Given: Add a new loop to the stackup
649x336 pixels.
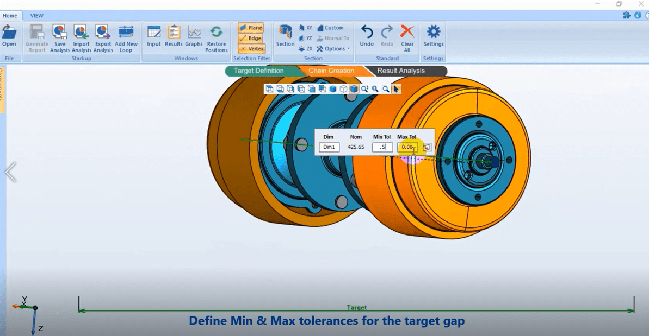Looking at the screenshot, I should 126,33.
